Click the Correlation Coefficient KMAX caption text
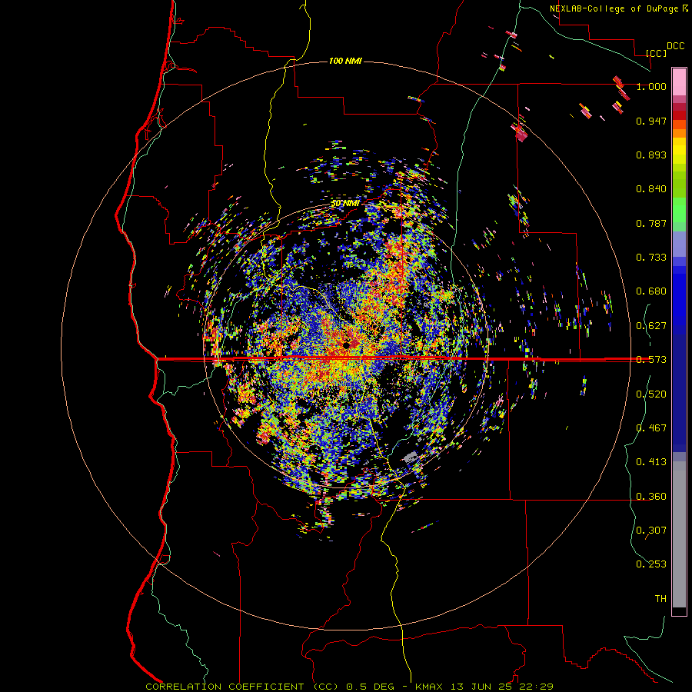This screenshot has height=692, width=692. pyautogui.click(x=349, y=687)
